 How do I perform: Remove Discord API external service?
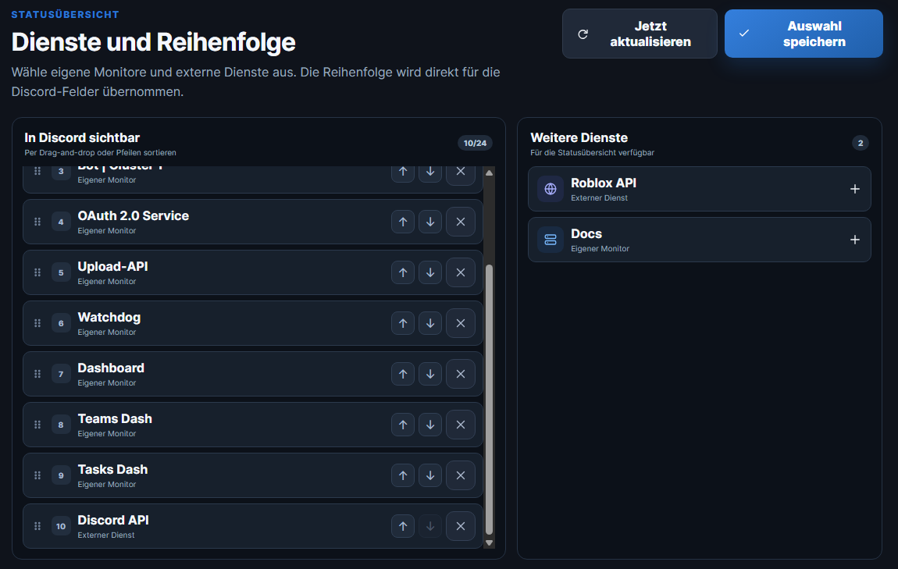click(461, 526)
